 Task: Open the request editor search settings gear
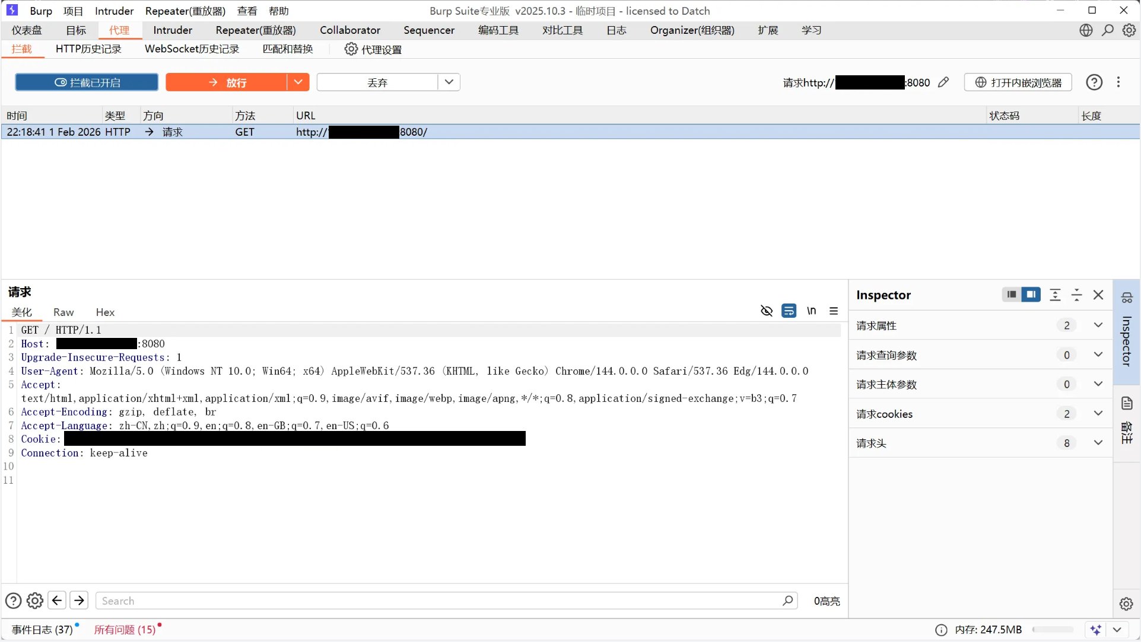pyautogui.click(x=35, y=601)
